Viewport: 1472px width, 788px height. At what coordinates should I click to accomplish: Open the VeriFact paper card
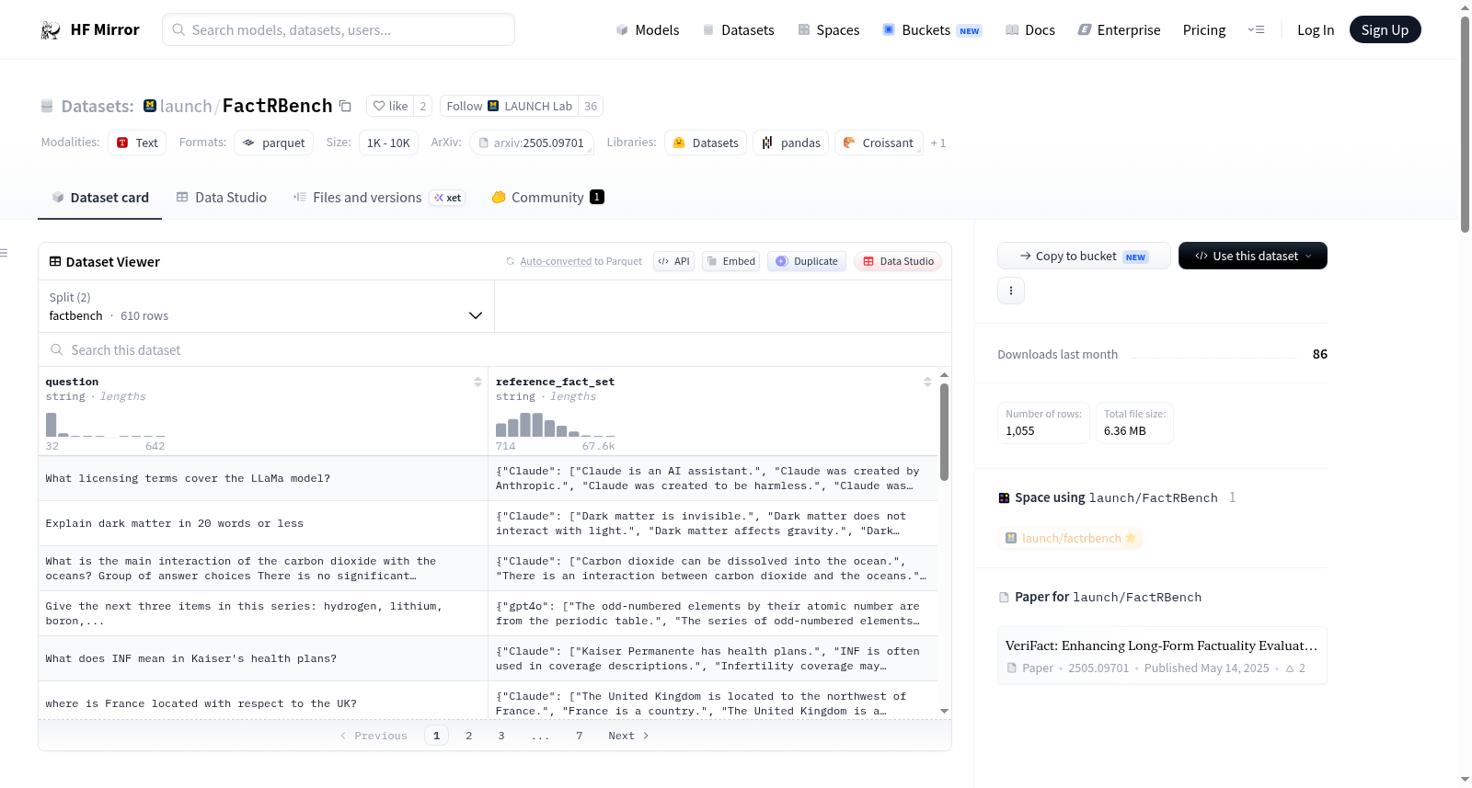(1162, 656)
